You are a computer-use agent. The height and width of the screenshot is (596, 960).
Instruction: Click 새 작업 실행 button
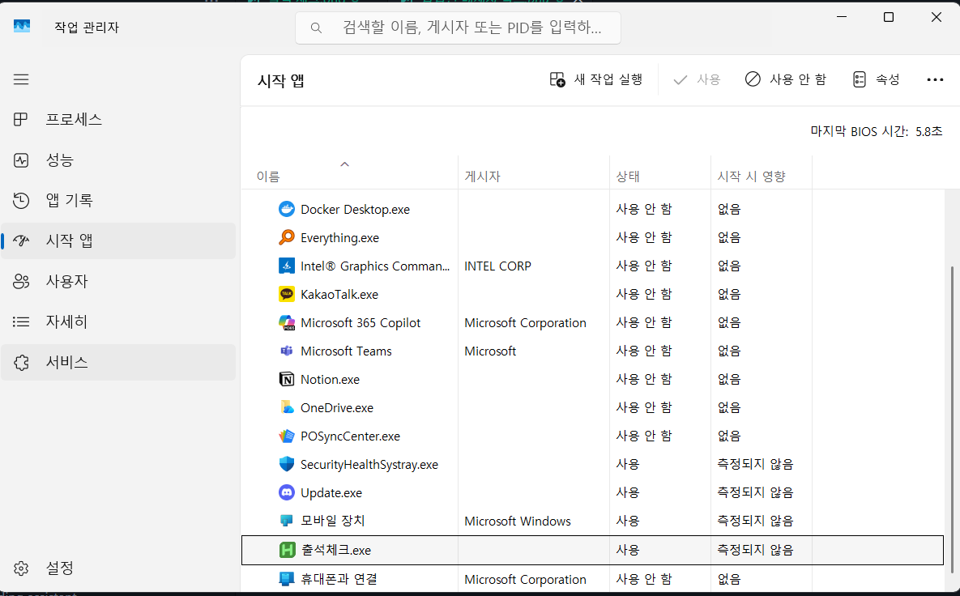pos(595,79)
